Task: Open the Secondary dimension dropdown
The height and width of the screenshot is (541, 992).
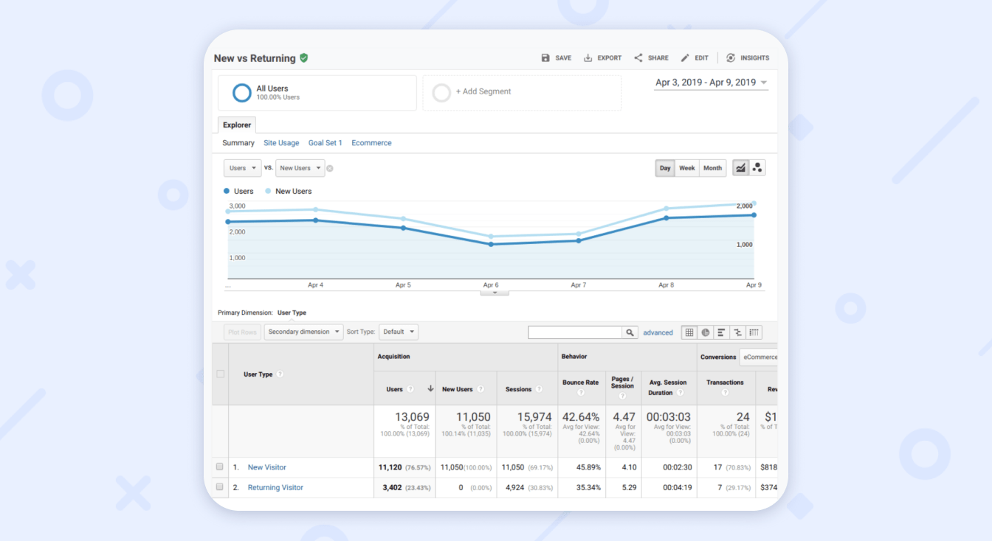Action: [x=303, y=332]
